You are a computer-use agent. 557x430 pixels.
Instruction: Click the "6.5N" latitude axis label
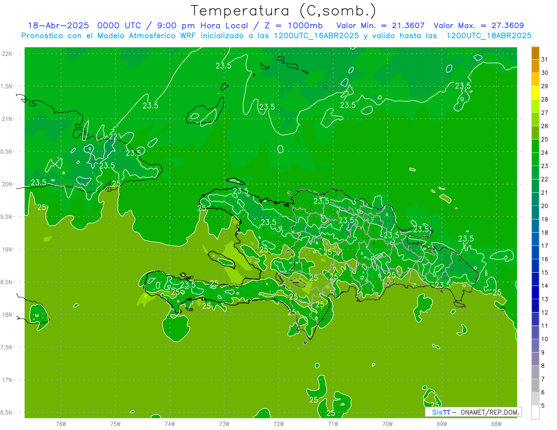(x=7, y=412)
